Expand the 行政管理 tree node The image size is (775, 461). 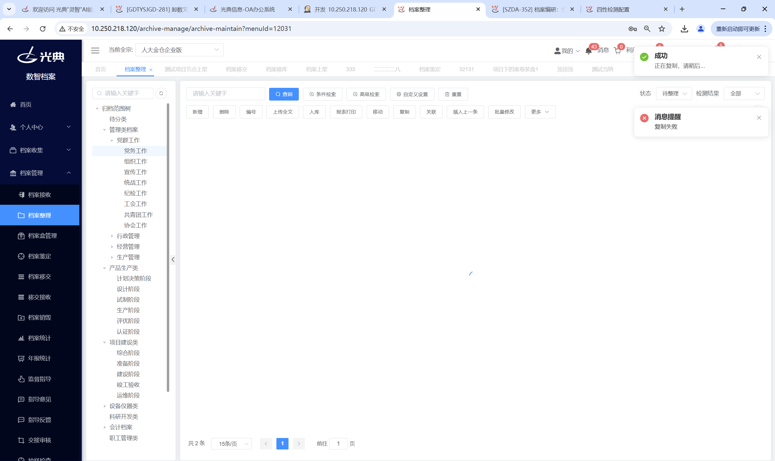pyautogui.click(x=112, y=236)
